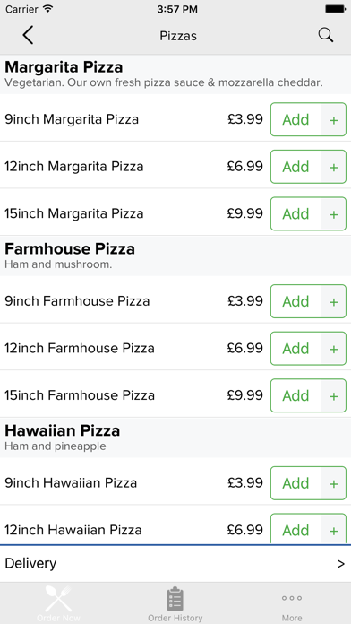The image size is (351, 624).
Task: Select the 9inch Hawaiian Pizza row label
Action: tap(71, 483)
